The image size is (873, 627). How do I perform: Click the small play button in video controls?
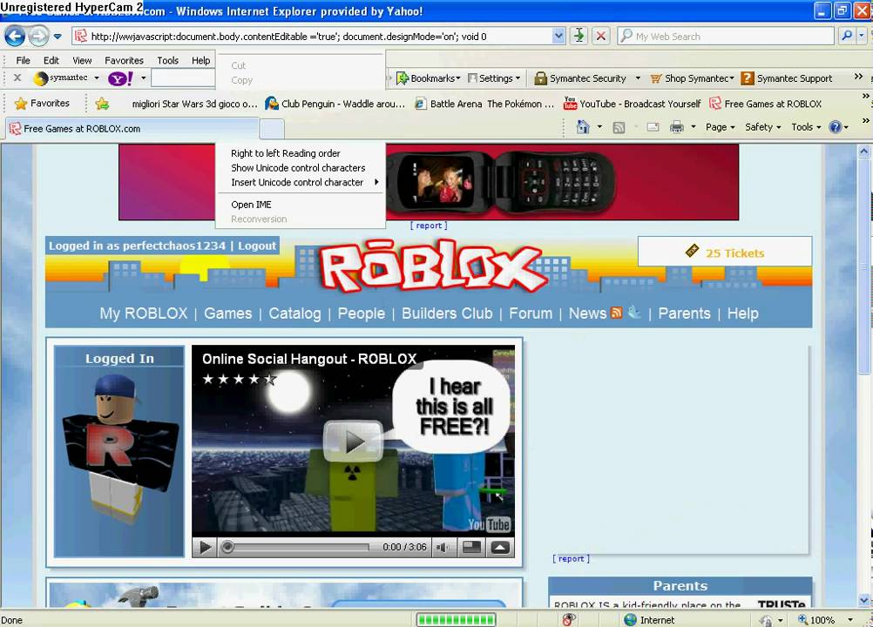pyautogui.click(x=205, y=548)
